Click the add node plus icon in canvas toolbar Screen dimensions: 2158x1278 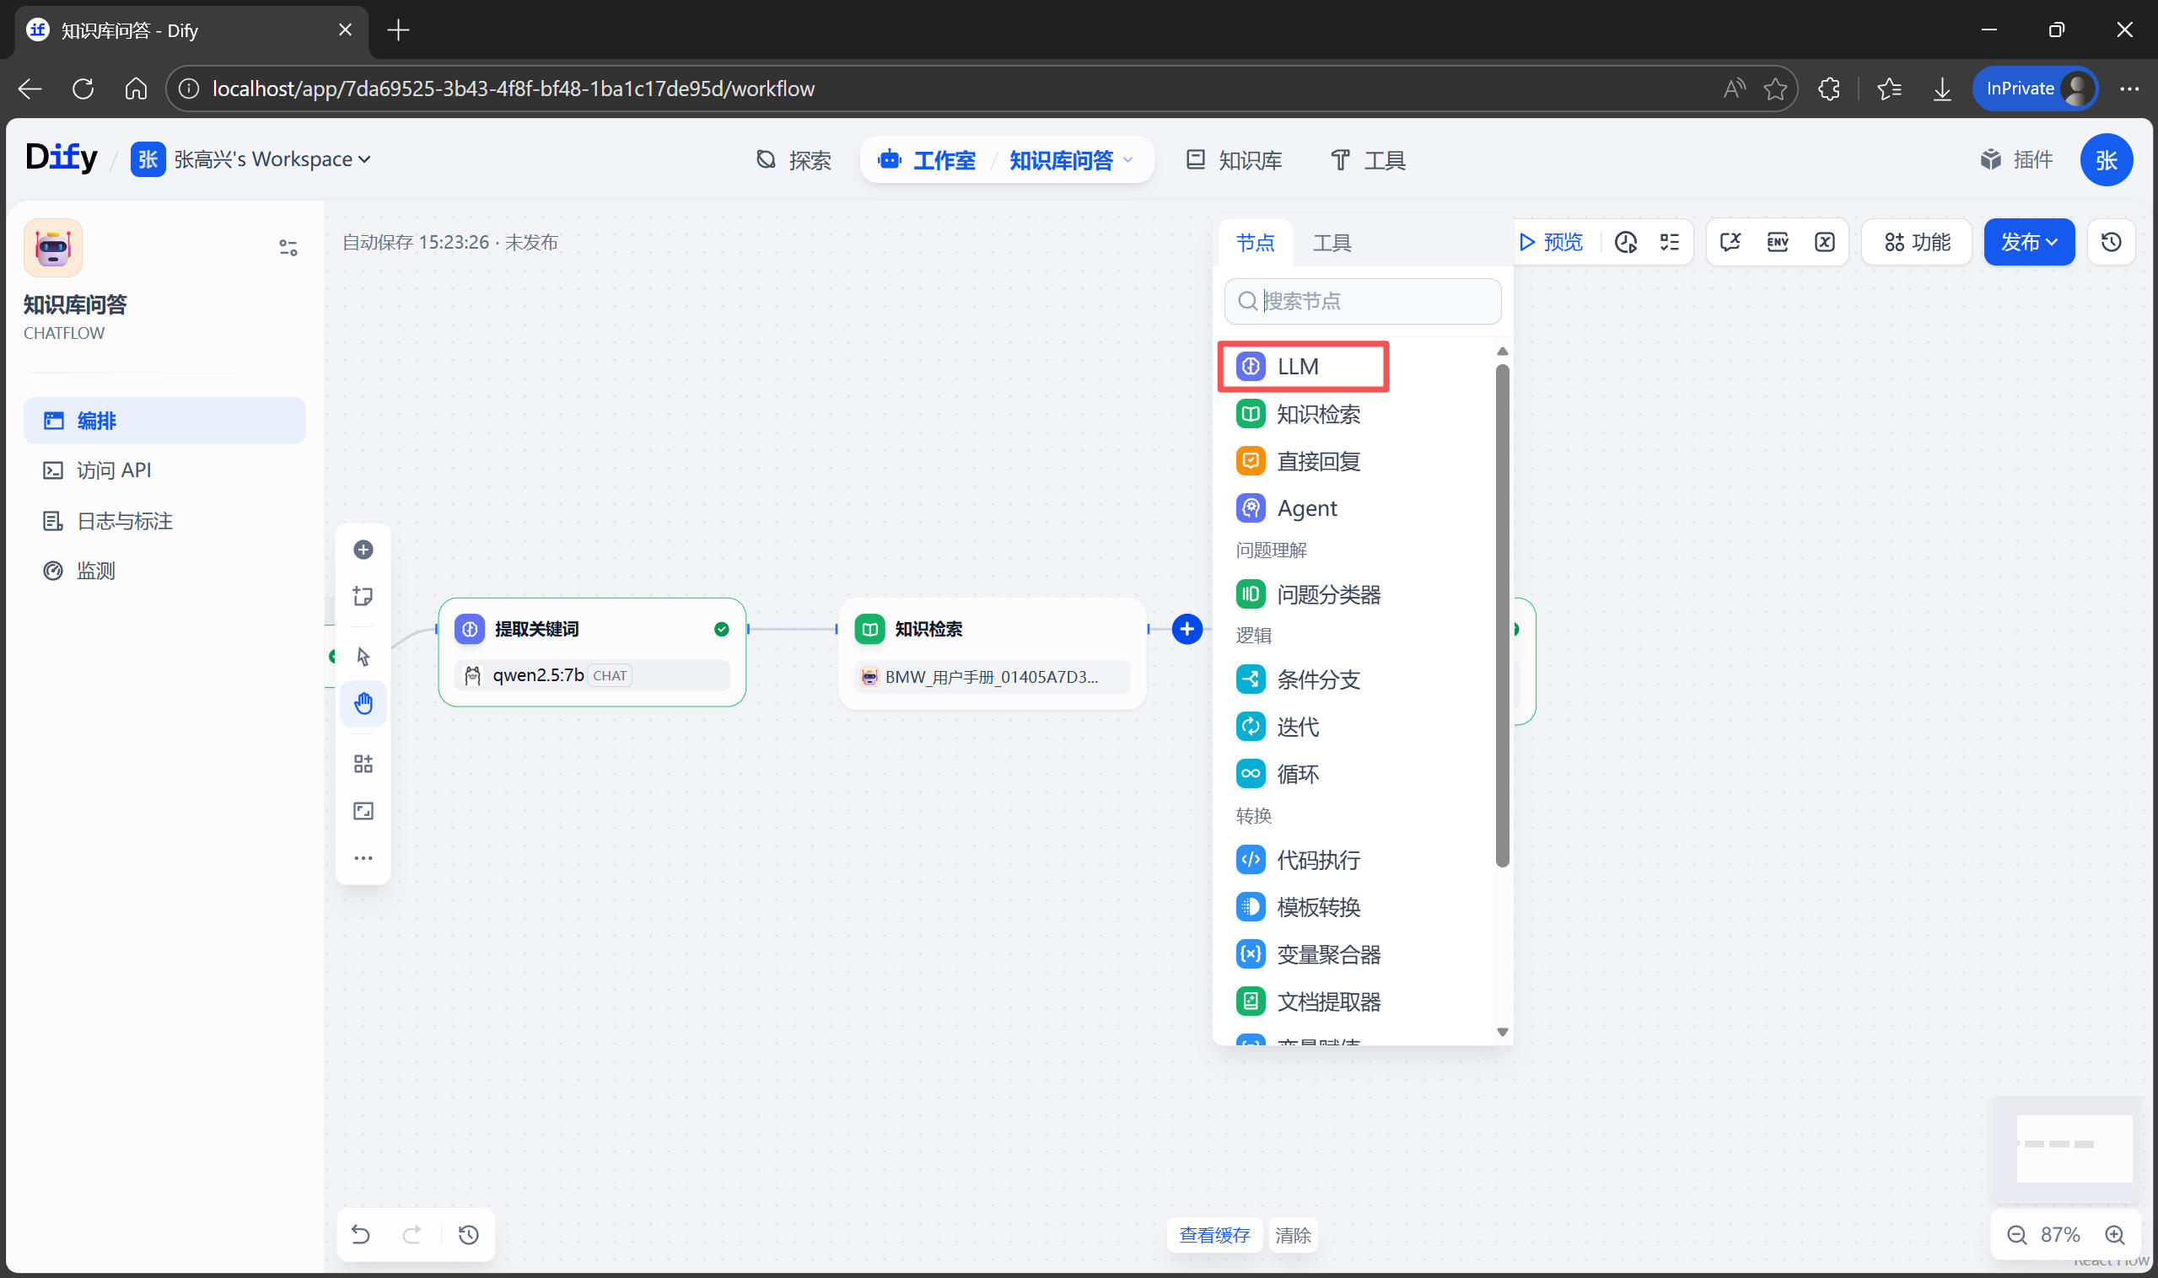pyautogui.click(x=363, y=550)
